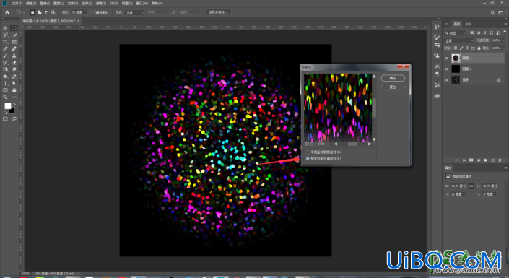Select the Lasso tool
This screenshot has width=509, height=278.
tap(5, 35)
